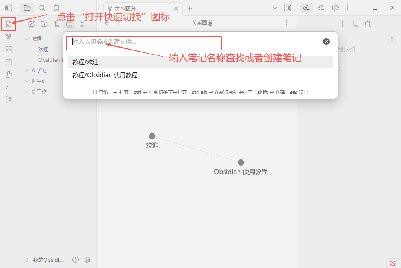Open command palette from the ribbon

coord(9,87)
